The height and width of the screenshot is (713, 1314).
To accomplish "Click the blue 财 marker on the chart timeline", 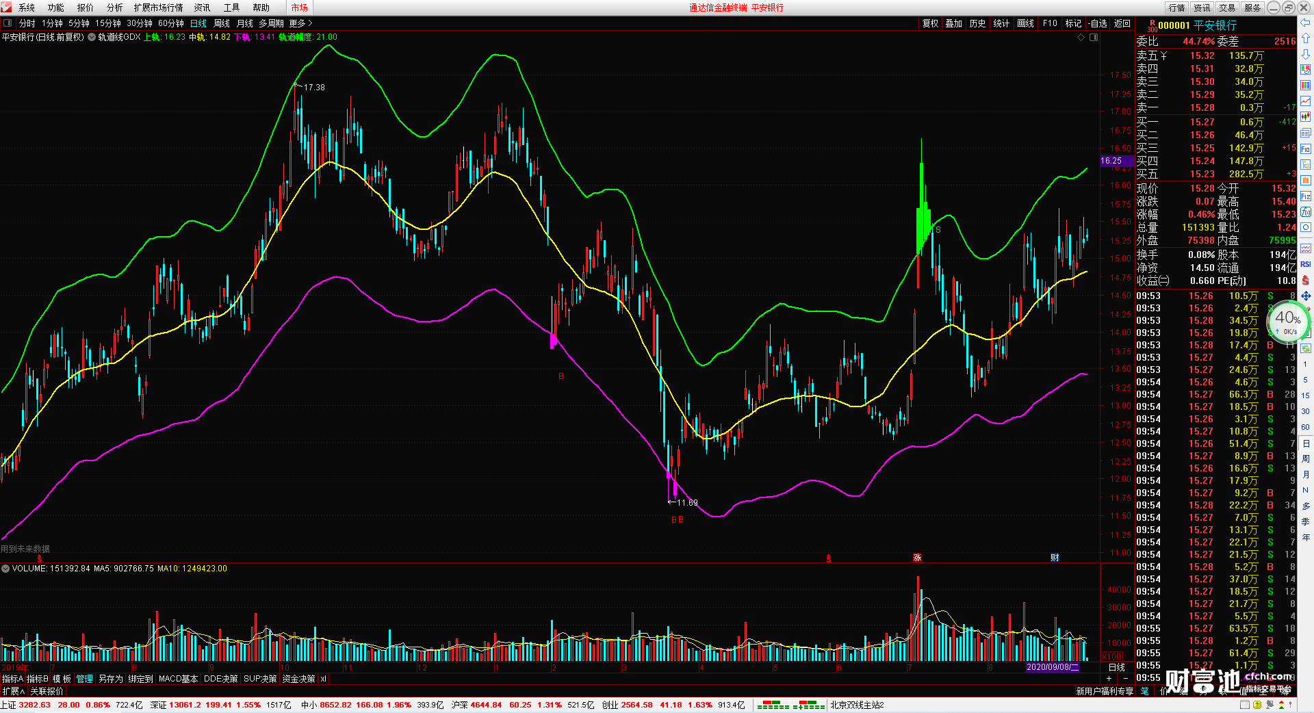I will (x=1055, y=558).
